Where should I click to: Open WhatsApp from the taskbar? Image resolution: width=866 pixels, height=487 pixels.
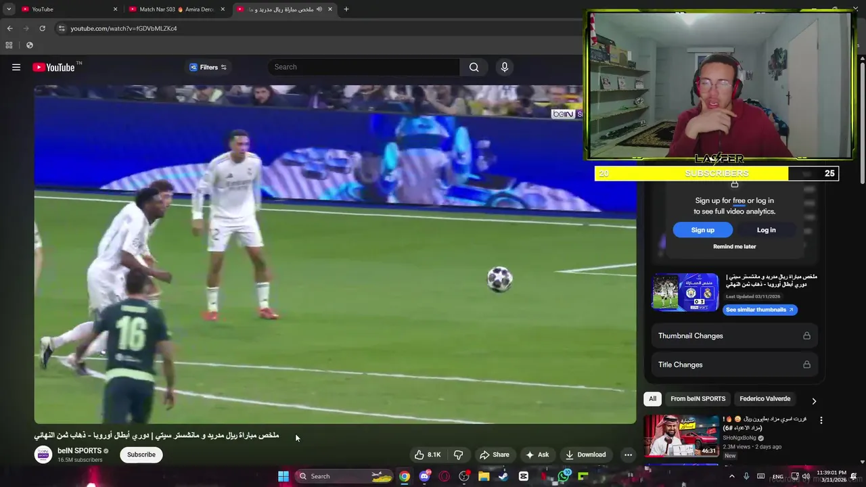[x=564, y=476]
